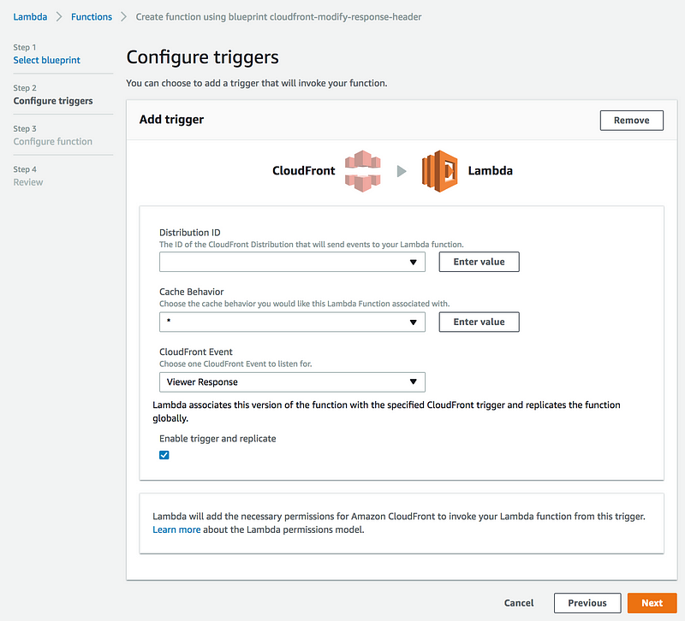
Task: Click Enter value for Cache Behavior
Action: tap(479, 322)
